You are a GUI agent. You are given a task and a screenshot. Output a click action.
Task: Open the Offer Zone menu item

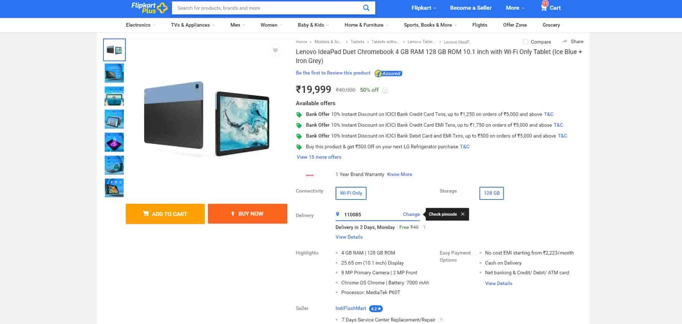tap(515, 25)
